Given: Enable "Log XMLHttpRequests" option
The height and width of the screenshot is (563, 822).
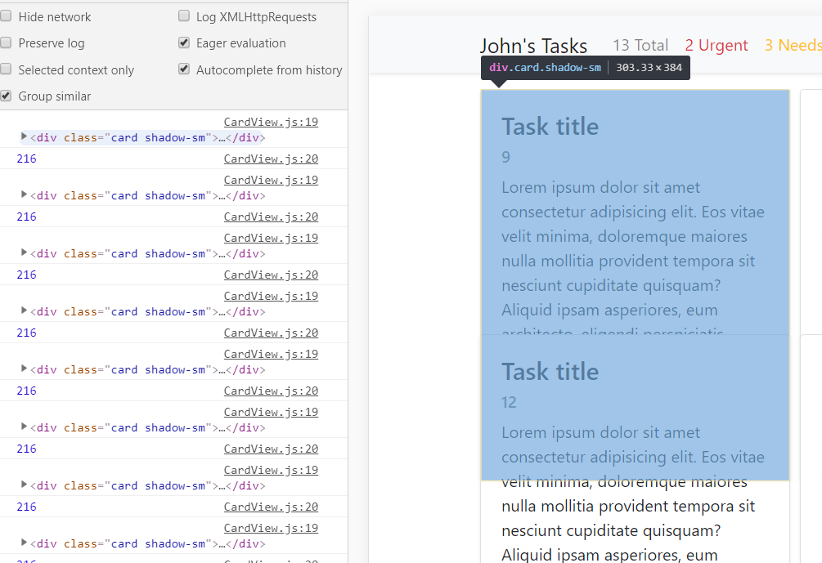Looking at the screenshot, I should 184,16.
